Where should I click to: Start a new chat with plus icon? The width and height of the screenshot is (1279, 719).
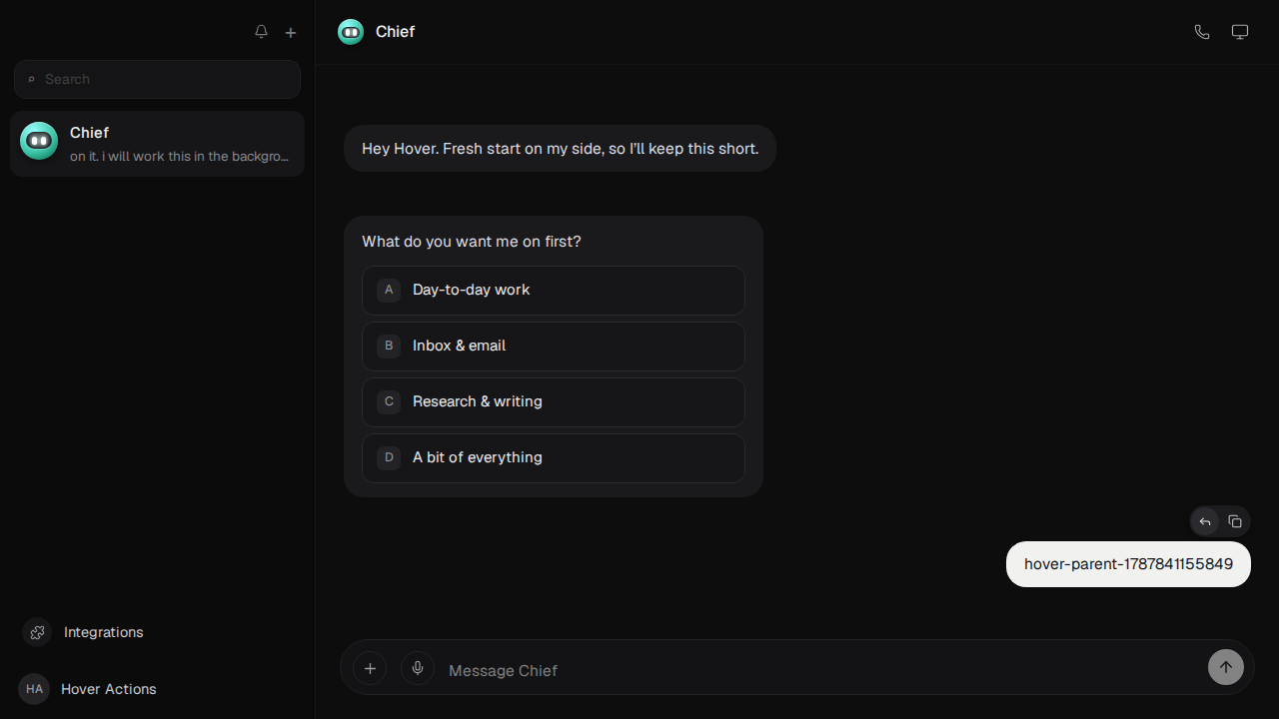[x=291, y=32]
